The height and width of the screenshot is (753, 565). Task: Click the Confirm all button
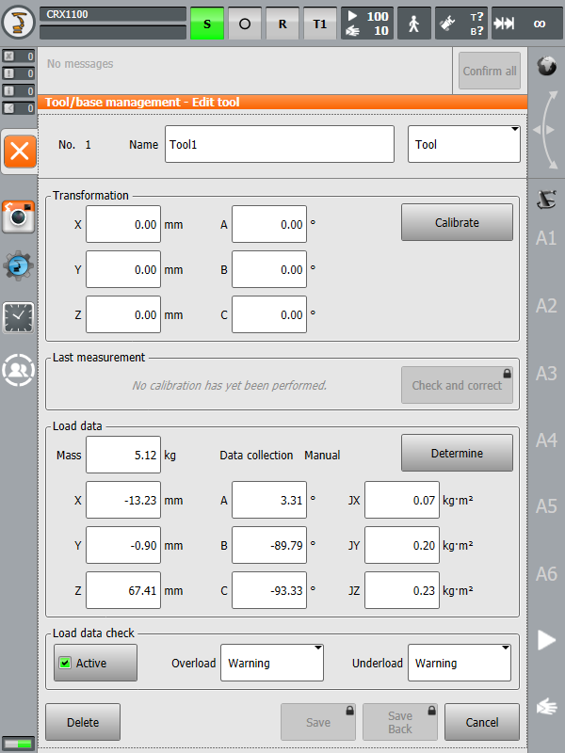(490, 71)
